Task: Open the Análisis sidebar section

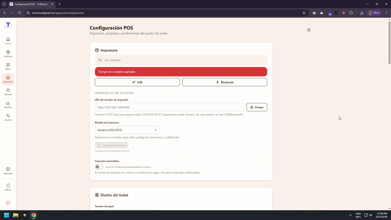Action: (x=8, y=105)
